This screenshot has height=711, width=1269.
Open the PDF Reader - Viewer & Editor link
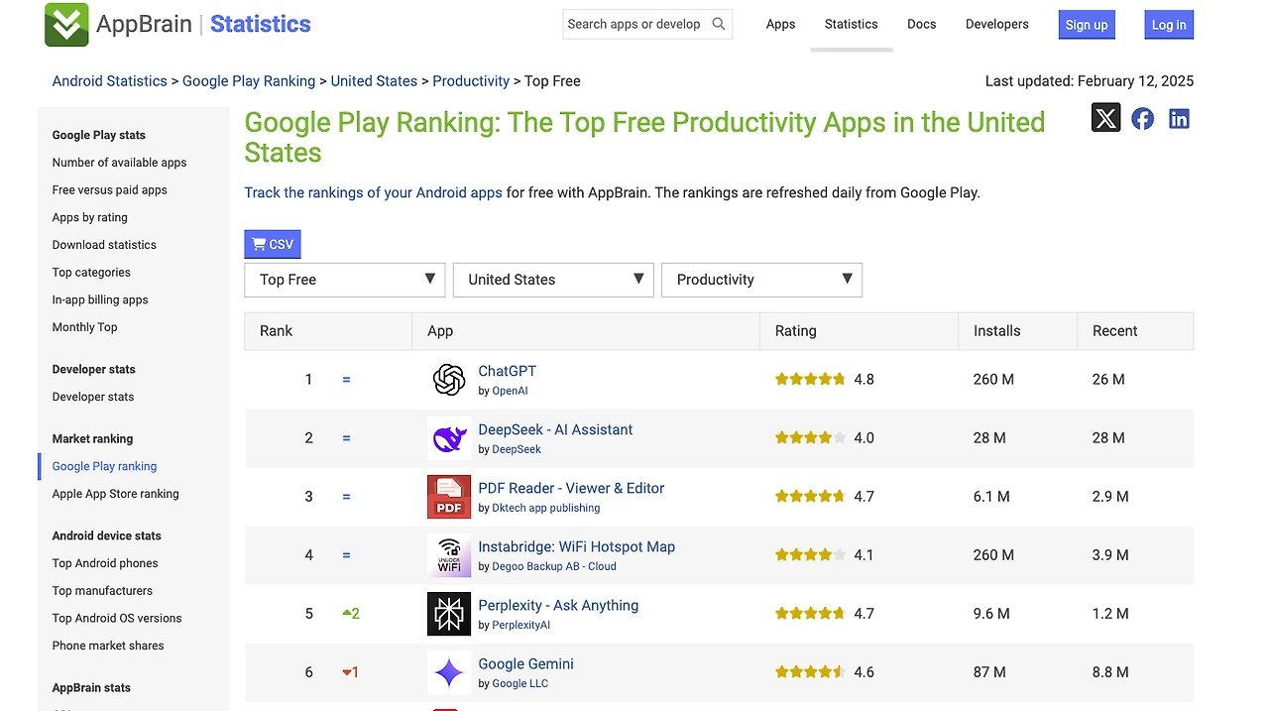[571, 488]
